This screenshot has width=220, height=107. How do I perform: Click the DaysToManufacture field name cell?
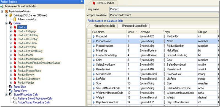[x=109, y=102]
